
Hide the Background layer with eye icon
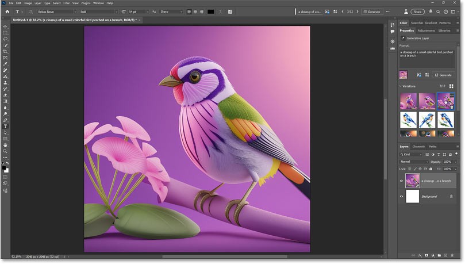(402, 197)
